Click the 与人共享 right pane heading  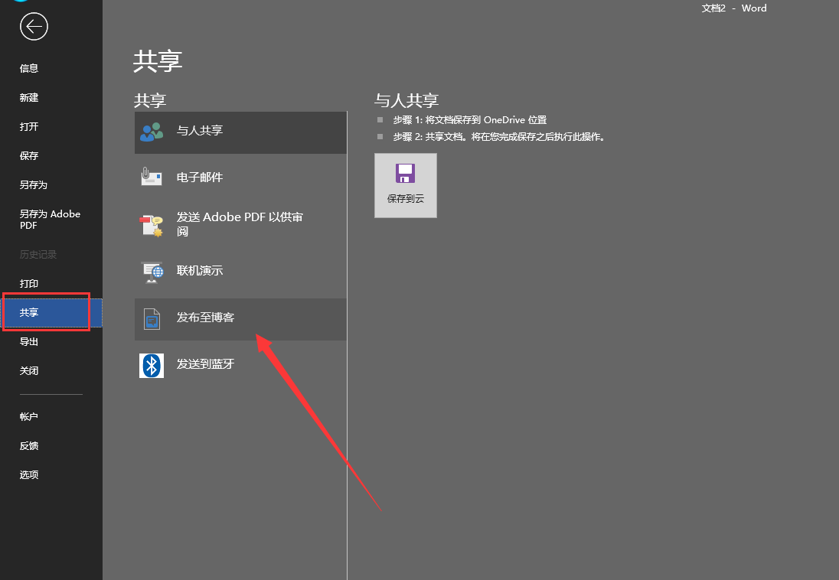[406, 100]
